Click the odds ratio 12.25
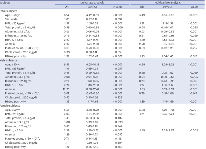Image resolution: width=206 pixels, height=149 pixels. coord(66,89)
